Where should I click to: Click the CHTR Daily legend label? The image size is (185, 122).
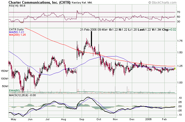click(x=16, y=29)
